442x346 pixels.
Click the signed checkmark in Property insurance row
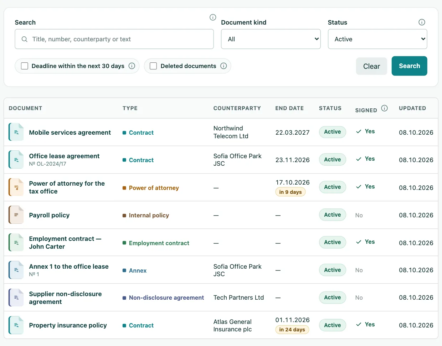[359, 325]
